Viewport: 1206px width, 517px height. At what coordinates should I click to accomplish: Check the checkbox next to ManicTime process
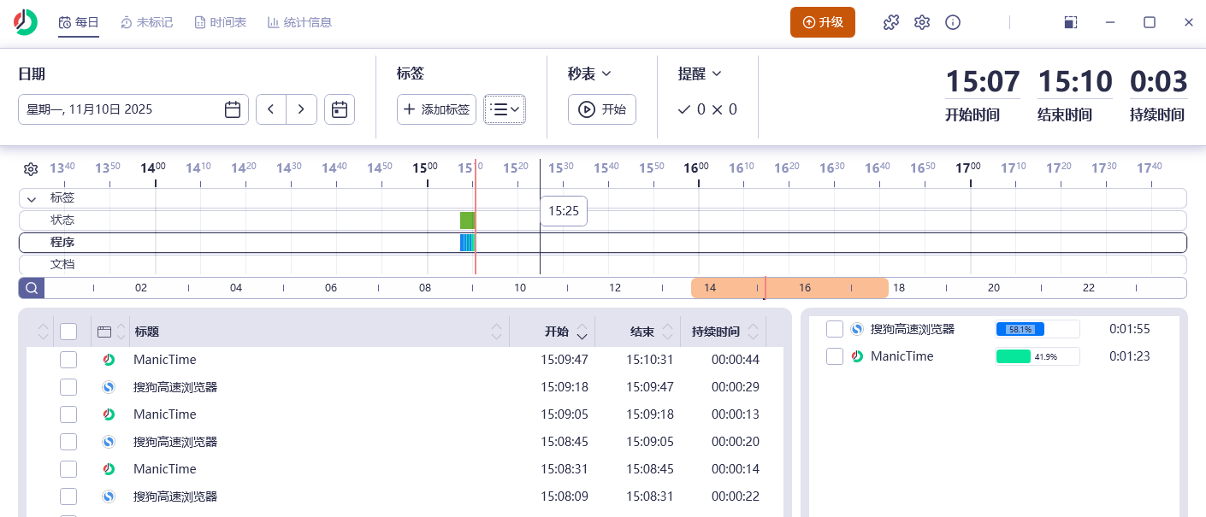835,356
